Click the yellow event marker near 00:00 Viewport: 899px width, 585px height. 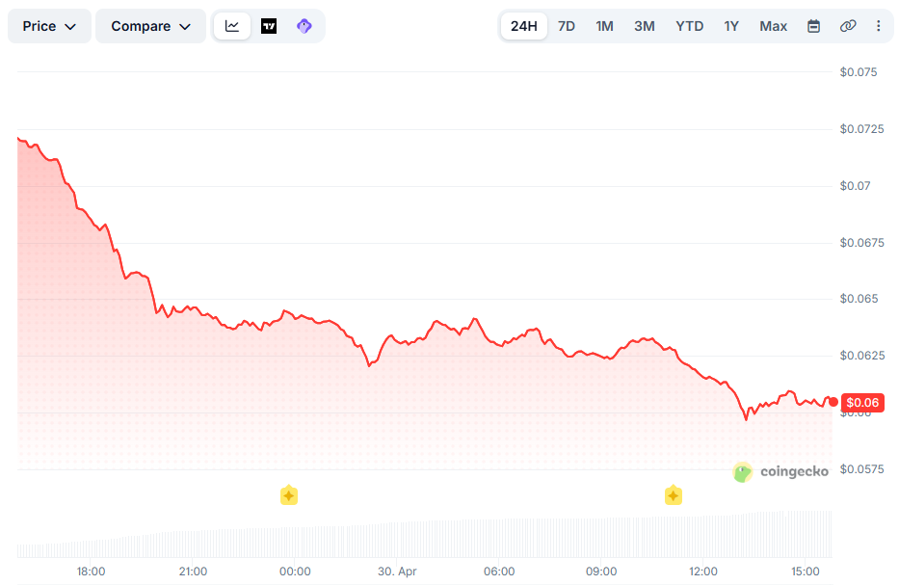288,495
